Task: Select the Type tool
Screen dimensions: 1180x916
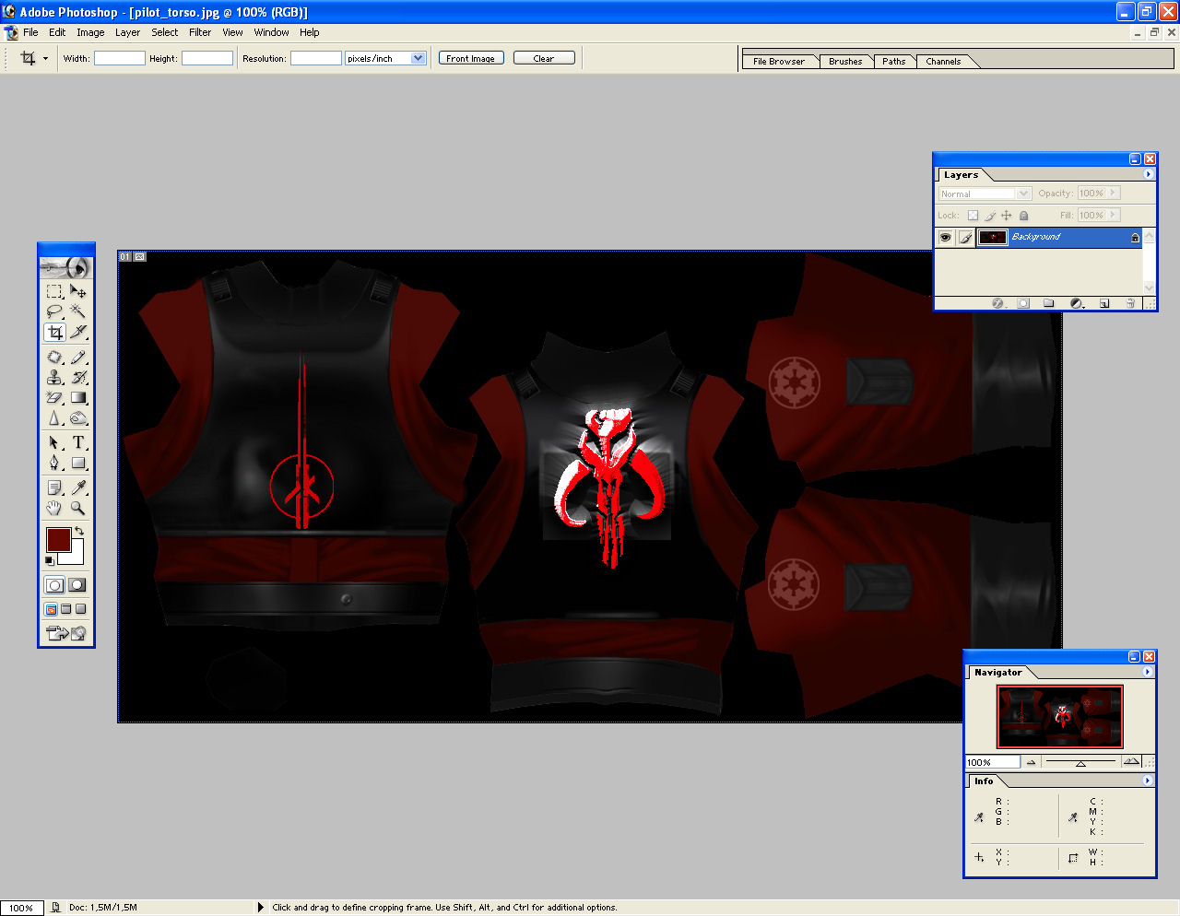Action: (78, 443)
